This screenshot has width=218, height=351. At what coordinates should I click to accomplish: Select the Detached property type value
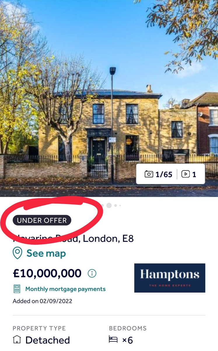coord(48,340)
